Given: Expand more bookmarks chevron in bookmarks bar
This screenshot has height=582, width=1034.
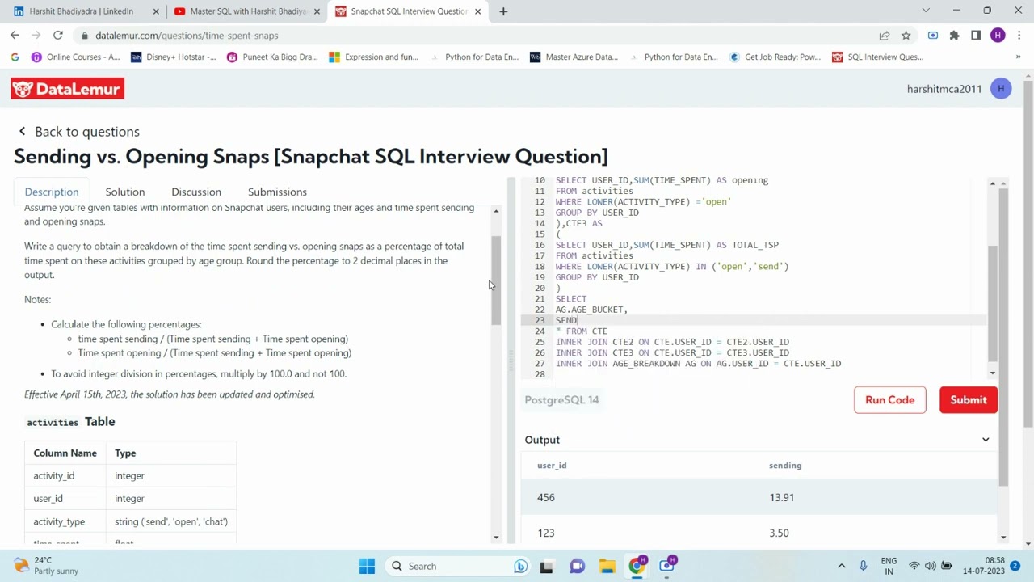Looking at the screenshot, I should tap(1018, 57).
